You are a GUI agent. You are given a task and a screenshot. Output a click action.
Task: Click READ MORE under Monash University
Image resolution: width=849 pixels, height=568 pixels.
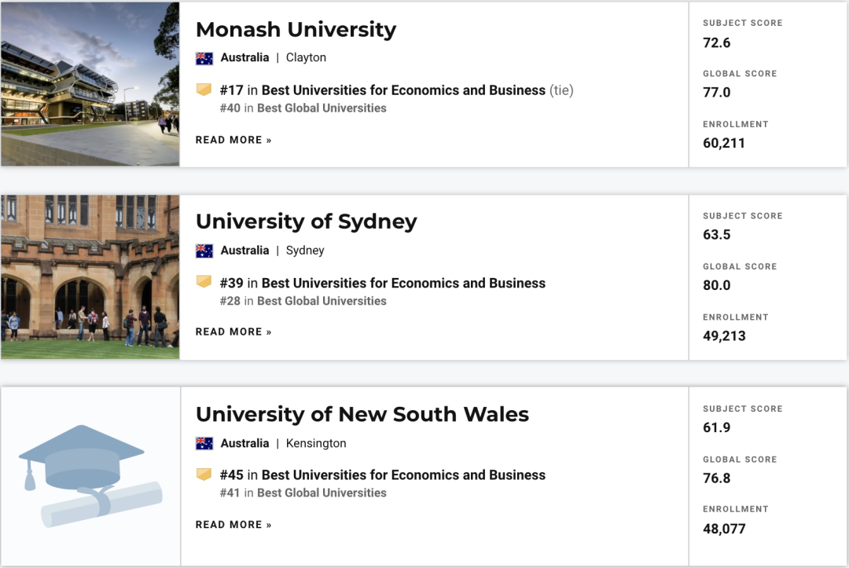click(x=233, y=140)
